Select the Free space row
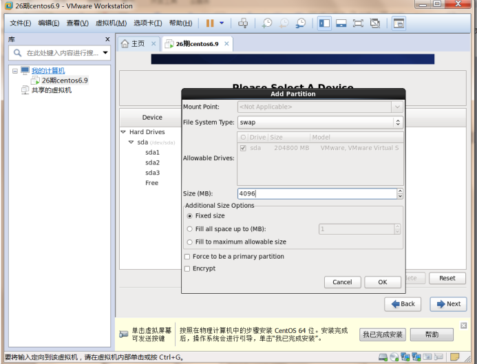 point(152,183)
